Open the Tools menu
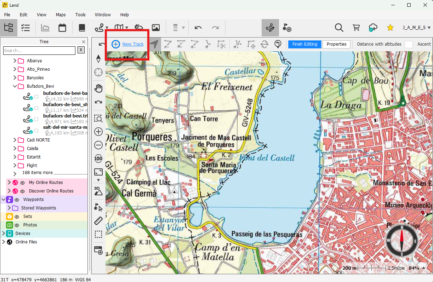This screenshot has height=282, width=433. (x=80, y=15)
